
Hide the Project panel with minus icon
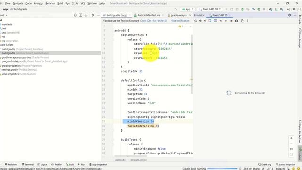98,15
